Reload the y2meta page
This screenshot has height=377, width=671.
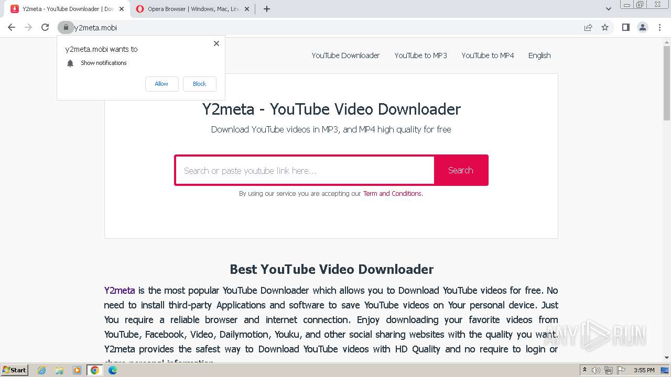pyautogui.click(x=45, y=27)
